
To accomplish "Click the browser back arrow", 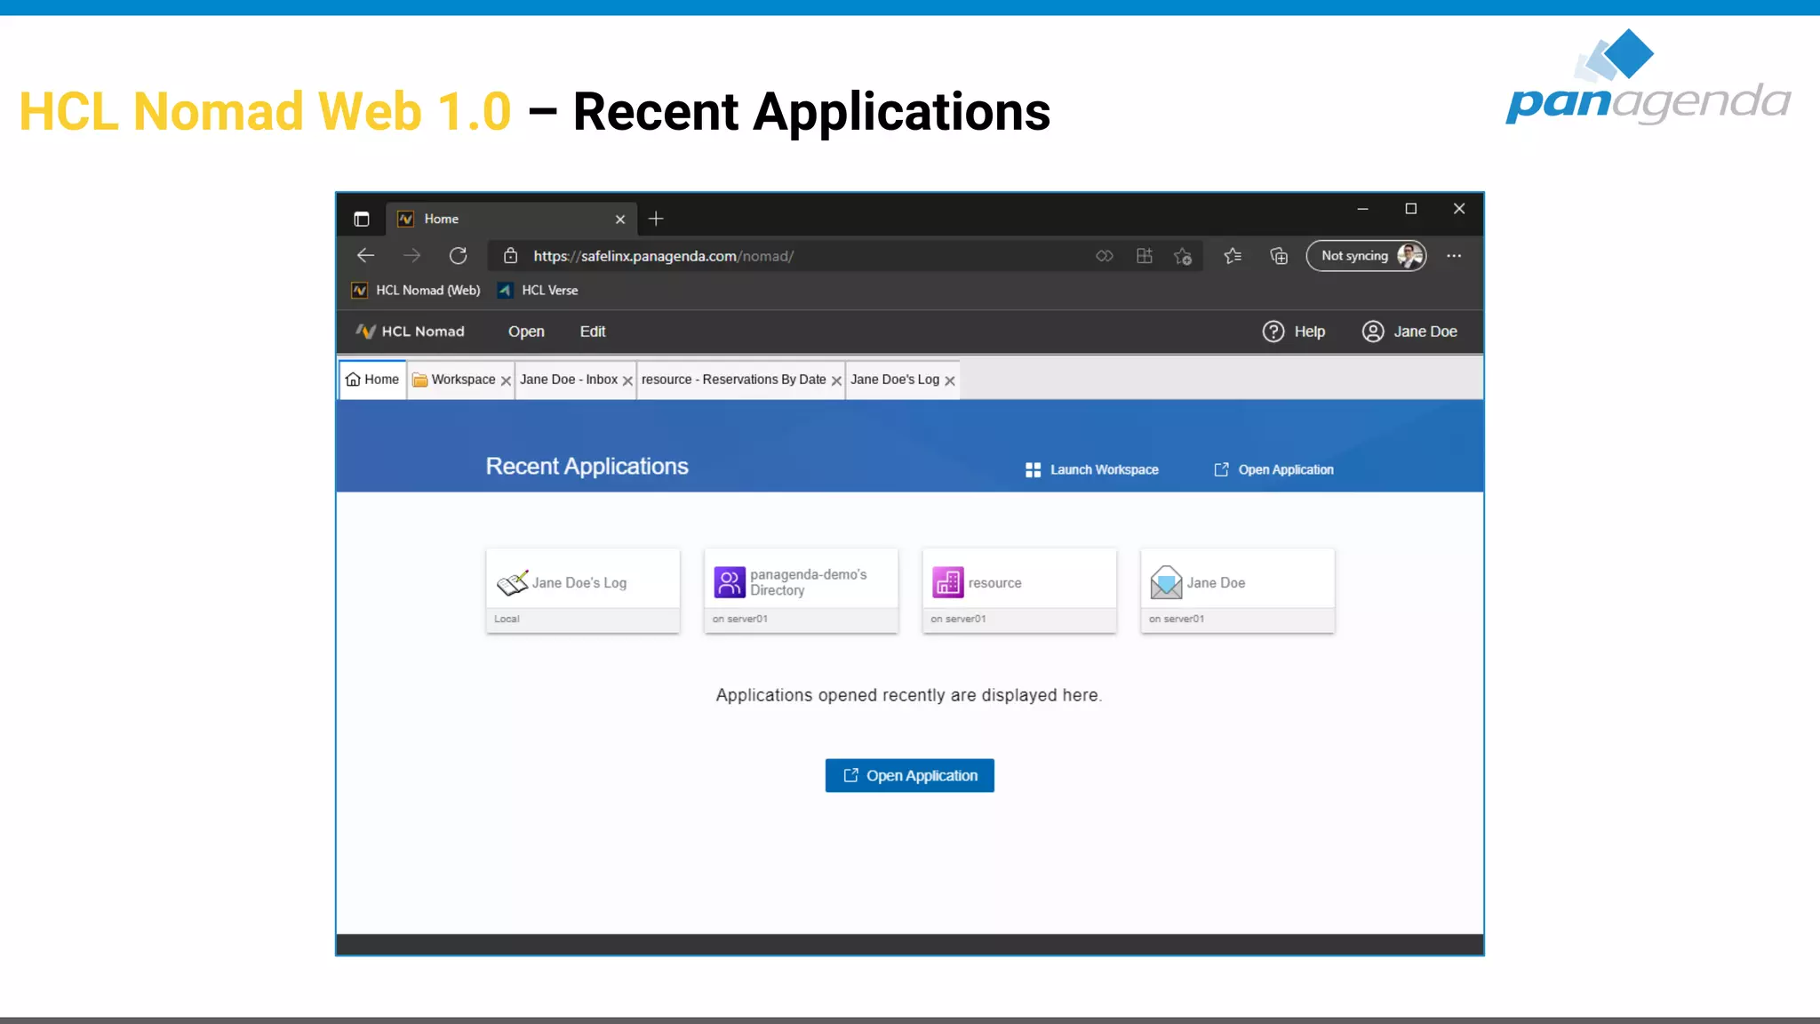I will click(365, 256).
